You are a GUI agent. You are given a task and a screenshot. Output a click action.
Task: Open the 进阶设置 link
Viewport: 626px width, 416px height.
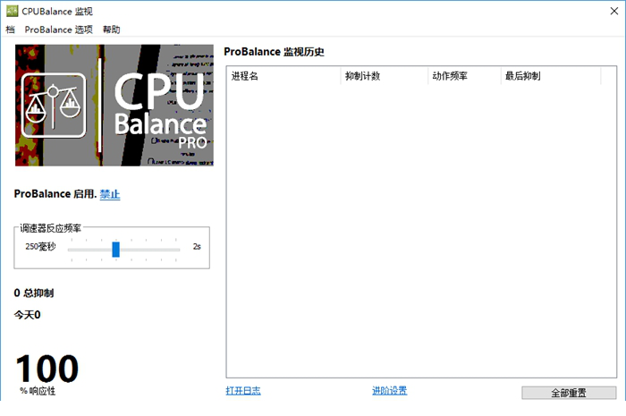point(390,390)
